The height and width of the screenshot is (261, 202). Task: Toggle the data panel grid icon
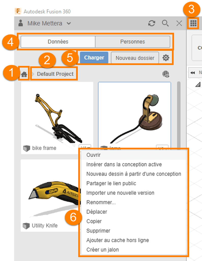pos(193,23)
